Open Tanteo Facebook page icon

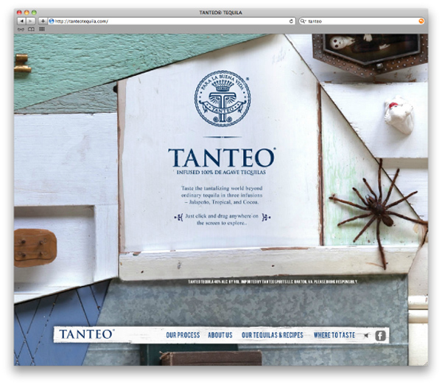coord(380,336)
